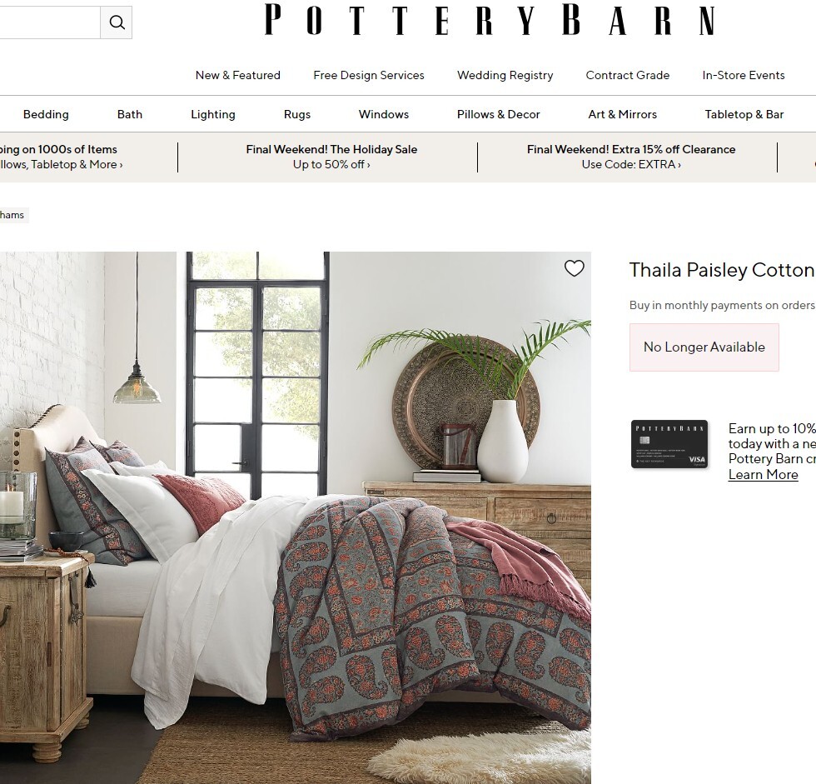The height and width of the screenshot is (784, 816).
Task: Click Learn More about the credit card
Action: click(x=763, y=474)
